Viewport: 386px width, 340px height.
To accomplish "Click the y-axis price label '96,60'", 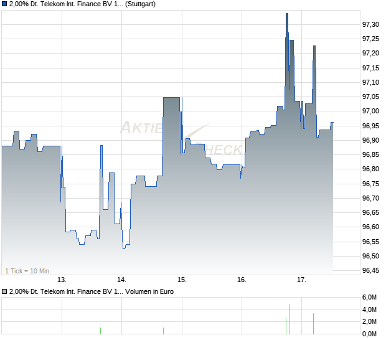I will tap(370, 227).
